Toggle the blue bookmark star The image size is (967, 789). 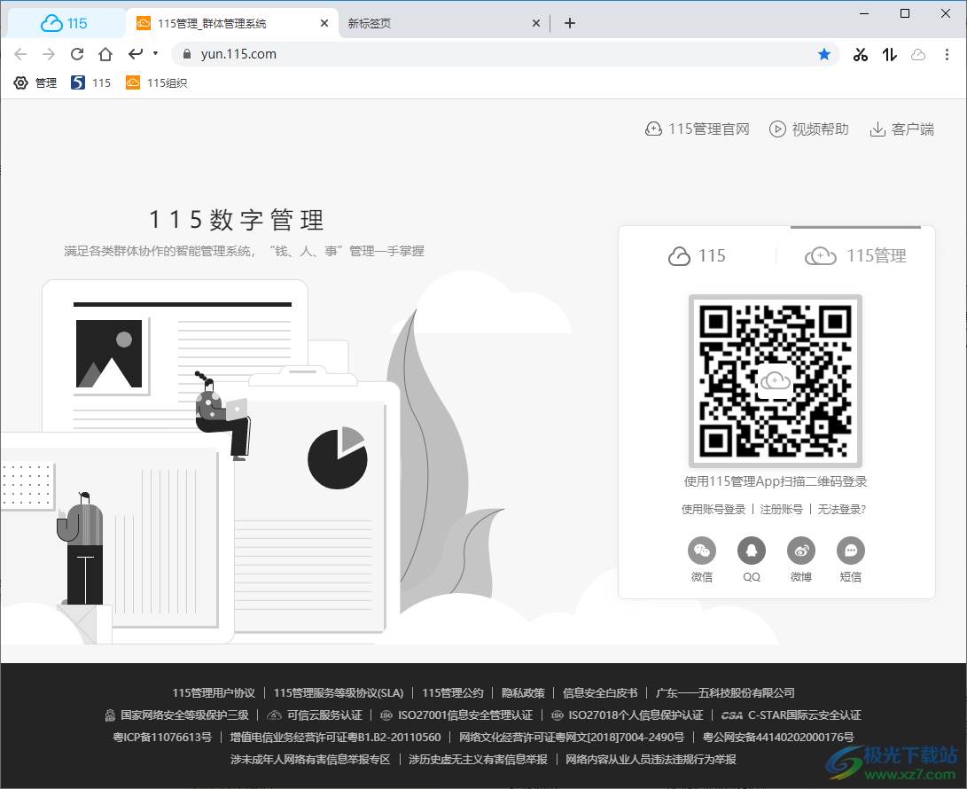[x=824, y=54]
